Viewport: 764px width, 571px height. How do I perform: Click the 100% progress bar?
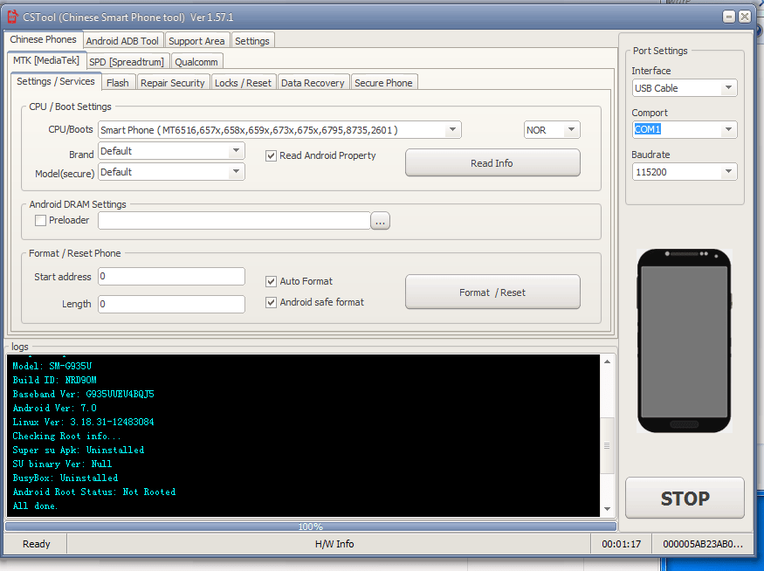tap(311, 526)
